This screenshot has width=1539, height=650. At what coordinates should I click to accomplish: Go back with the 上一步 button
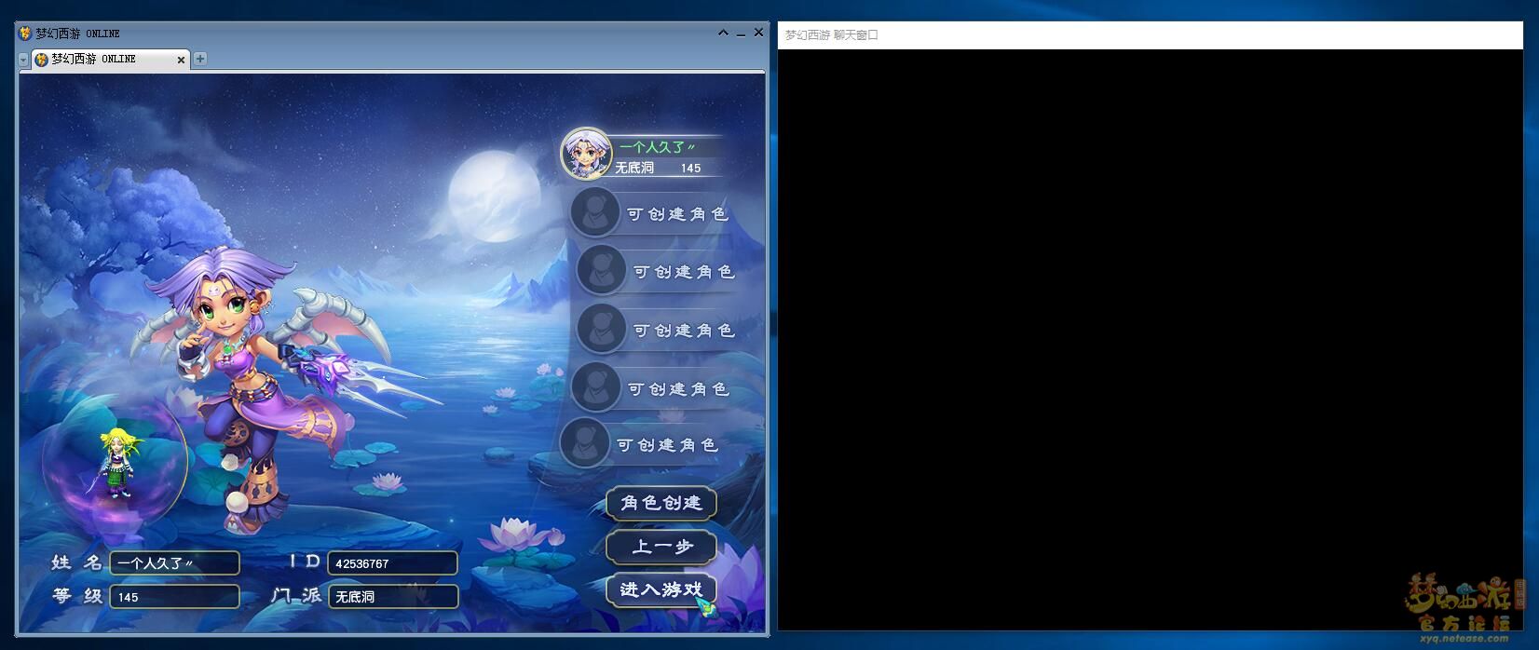(x=661, y=547)
